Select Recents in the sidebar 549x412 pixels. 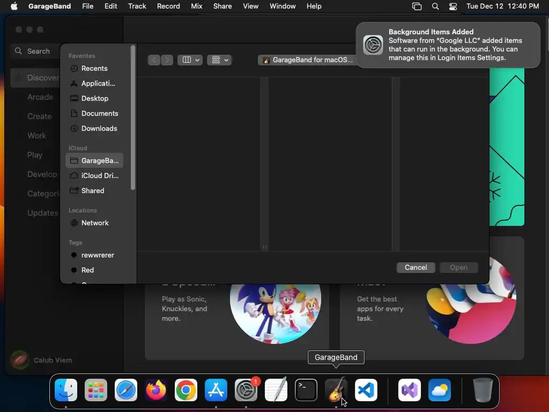(x=94, y=68)
